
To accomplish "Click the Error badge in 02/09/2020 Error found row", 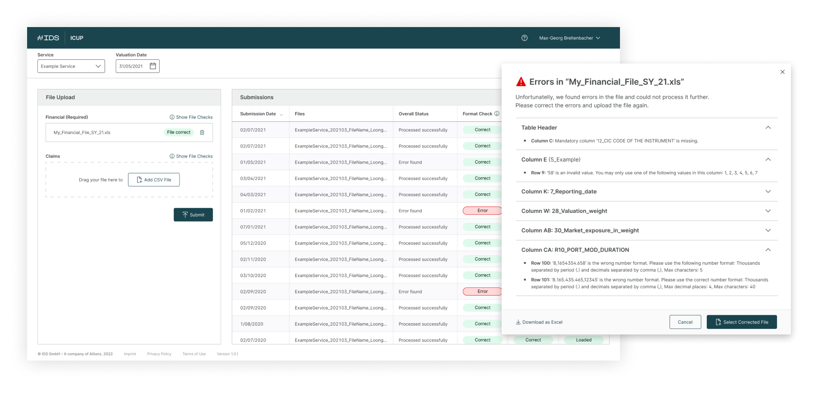I will coord(483,291).
